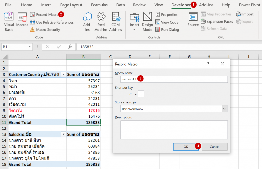
Task: Click Run Dialog
Action: [167, 30]
